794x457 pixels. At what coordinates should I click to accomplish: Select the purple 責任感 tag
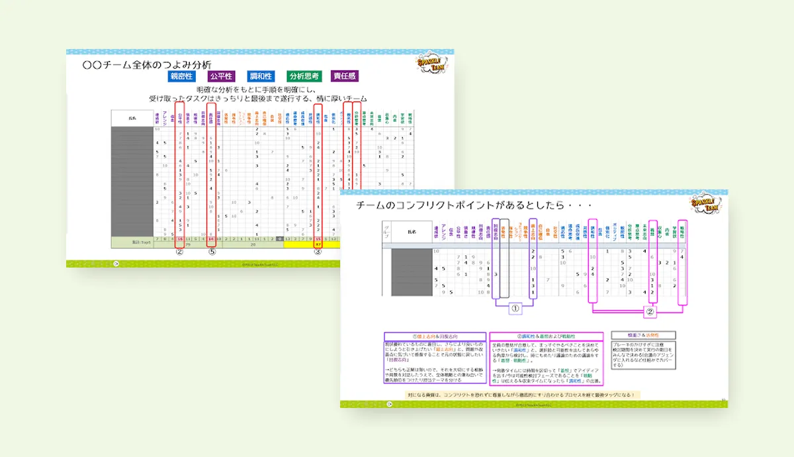point(345,76)
